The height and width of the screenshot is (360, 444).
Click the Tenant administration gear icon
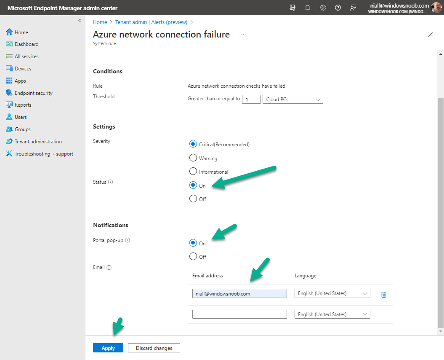(9, 141)
